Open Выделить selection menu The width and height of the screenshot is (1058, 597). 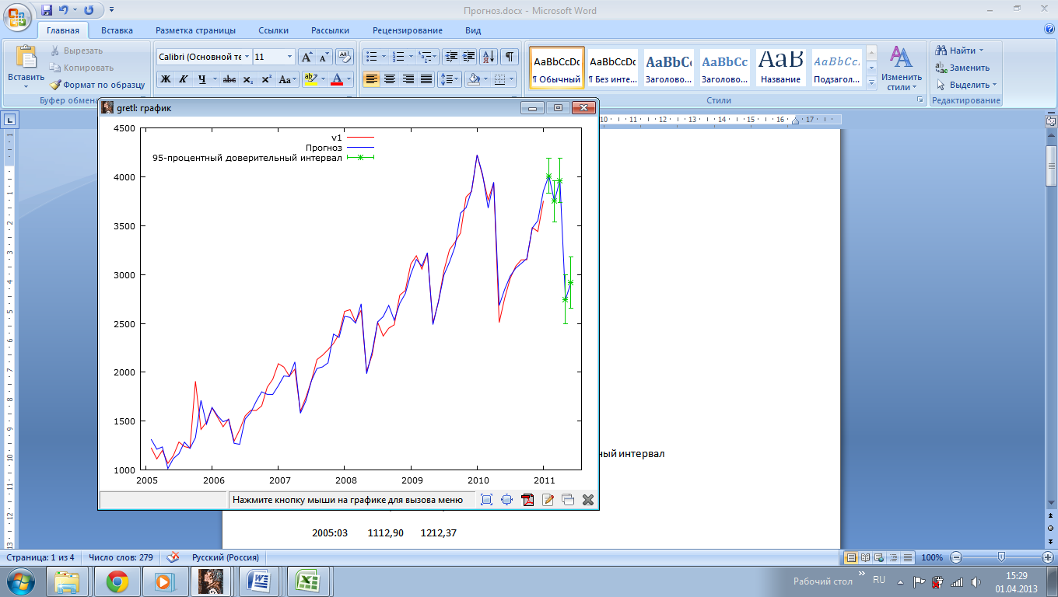point(966,85)
